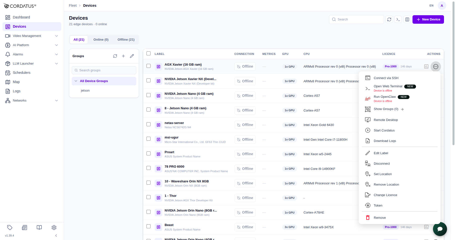Expand the Video Management menu
The width and height of the screenshot is (456, 240).
point(32,36)
